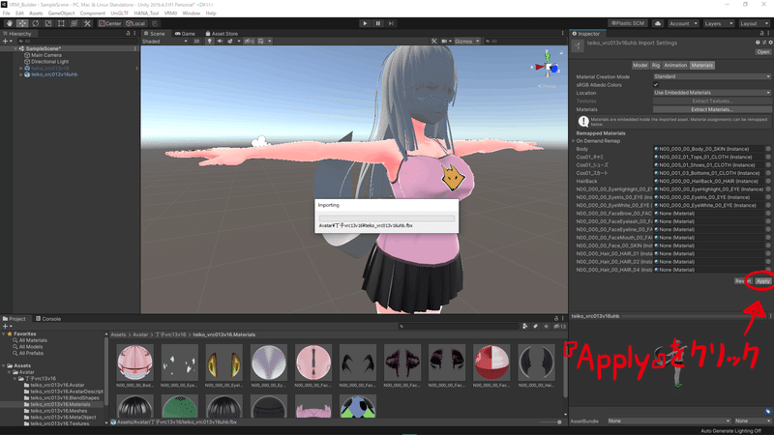Switch to the Console tab
The width and height of the screenshot is (774, 435).
click(x=47, y=319)
